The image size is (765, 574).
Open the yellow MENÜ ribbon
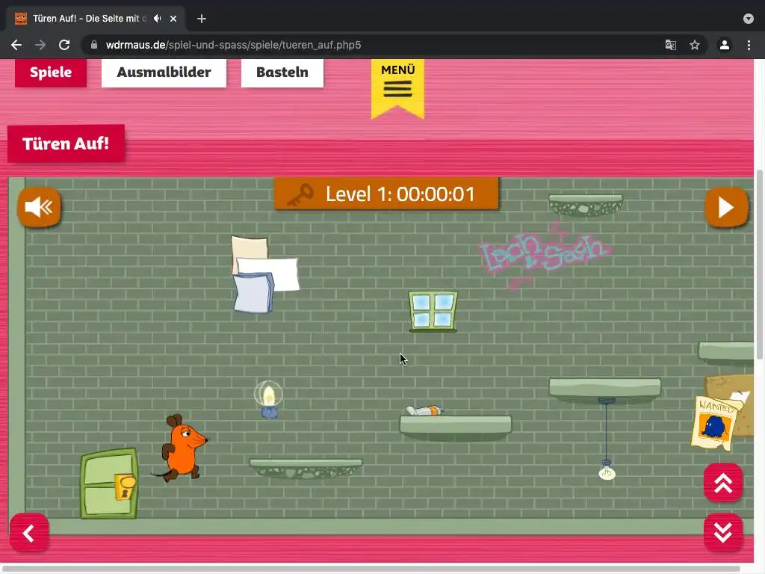(397, 89)
